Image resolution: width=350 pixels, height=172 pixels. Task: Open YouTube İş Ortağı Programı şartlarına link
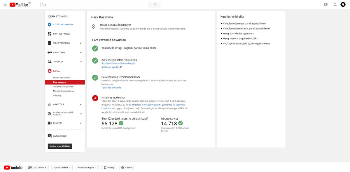click(152, 104)
